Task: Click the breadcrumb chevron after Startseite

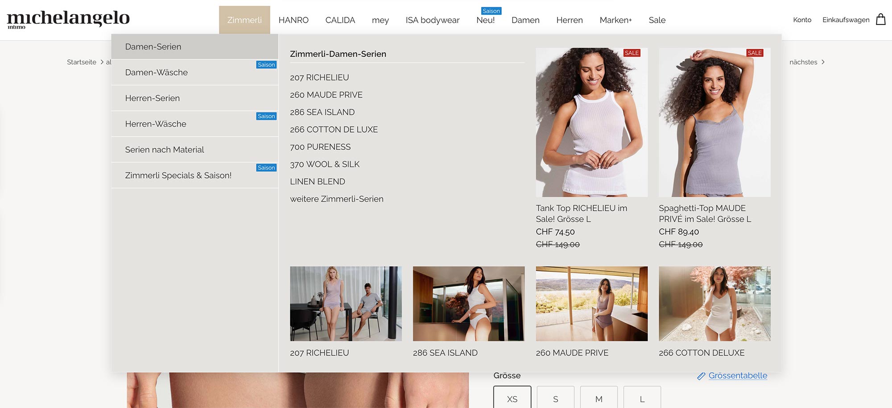Action: tap(102, 62)
